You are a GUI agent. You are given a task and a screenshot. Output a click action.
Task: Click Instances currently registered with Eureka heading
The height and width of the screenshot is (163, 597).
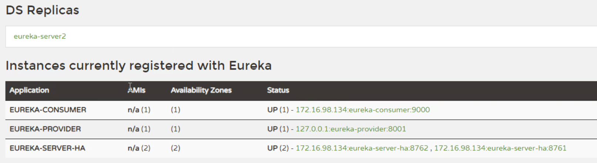click(139, 65)
